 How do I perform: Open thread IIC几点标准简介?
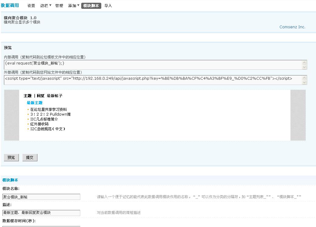pyautogui.click(x=44, y=119)
